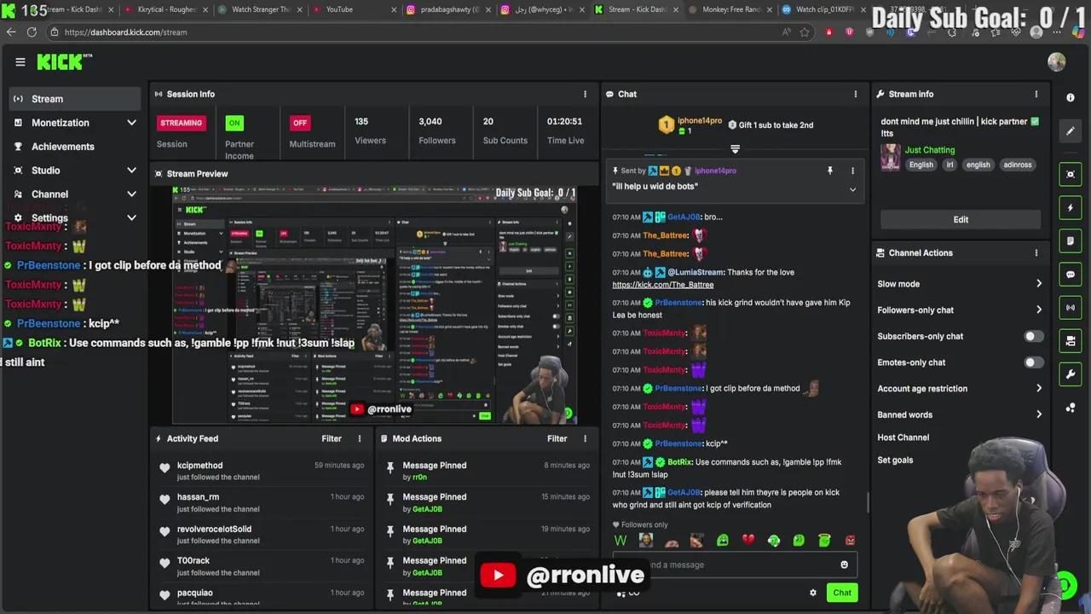Toggle Subscribers-only chat switch
The width and height of the screenshot is (1091, 614).
pyautogui.click(x=1032, y=336)
